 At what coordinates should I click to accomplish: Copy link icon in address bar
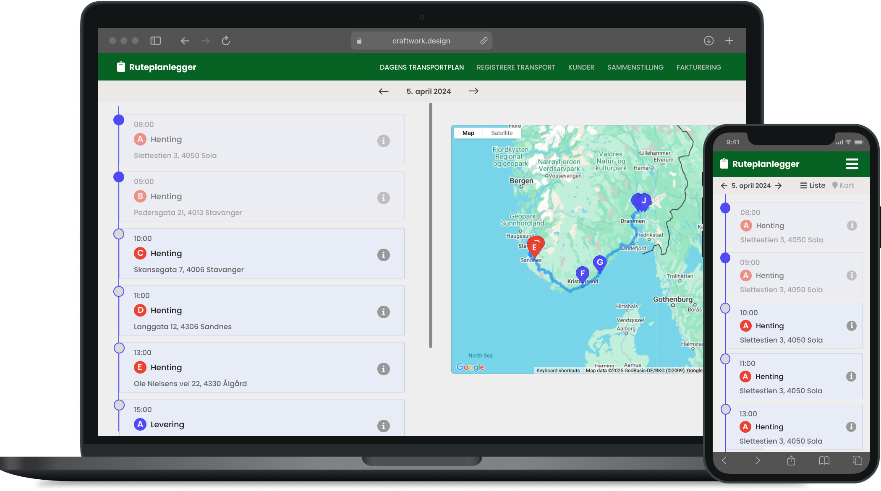pyautogui.click(x=484, y=41)
